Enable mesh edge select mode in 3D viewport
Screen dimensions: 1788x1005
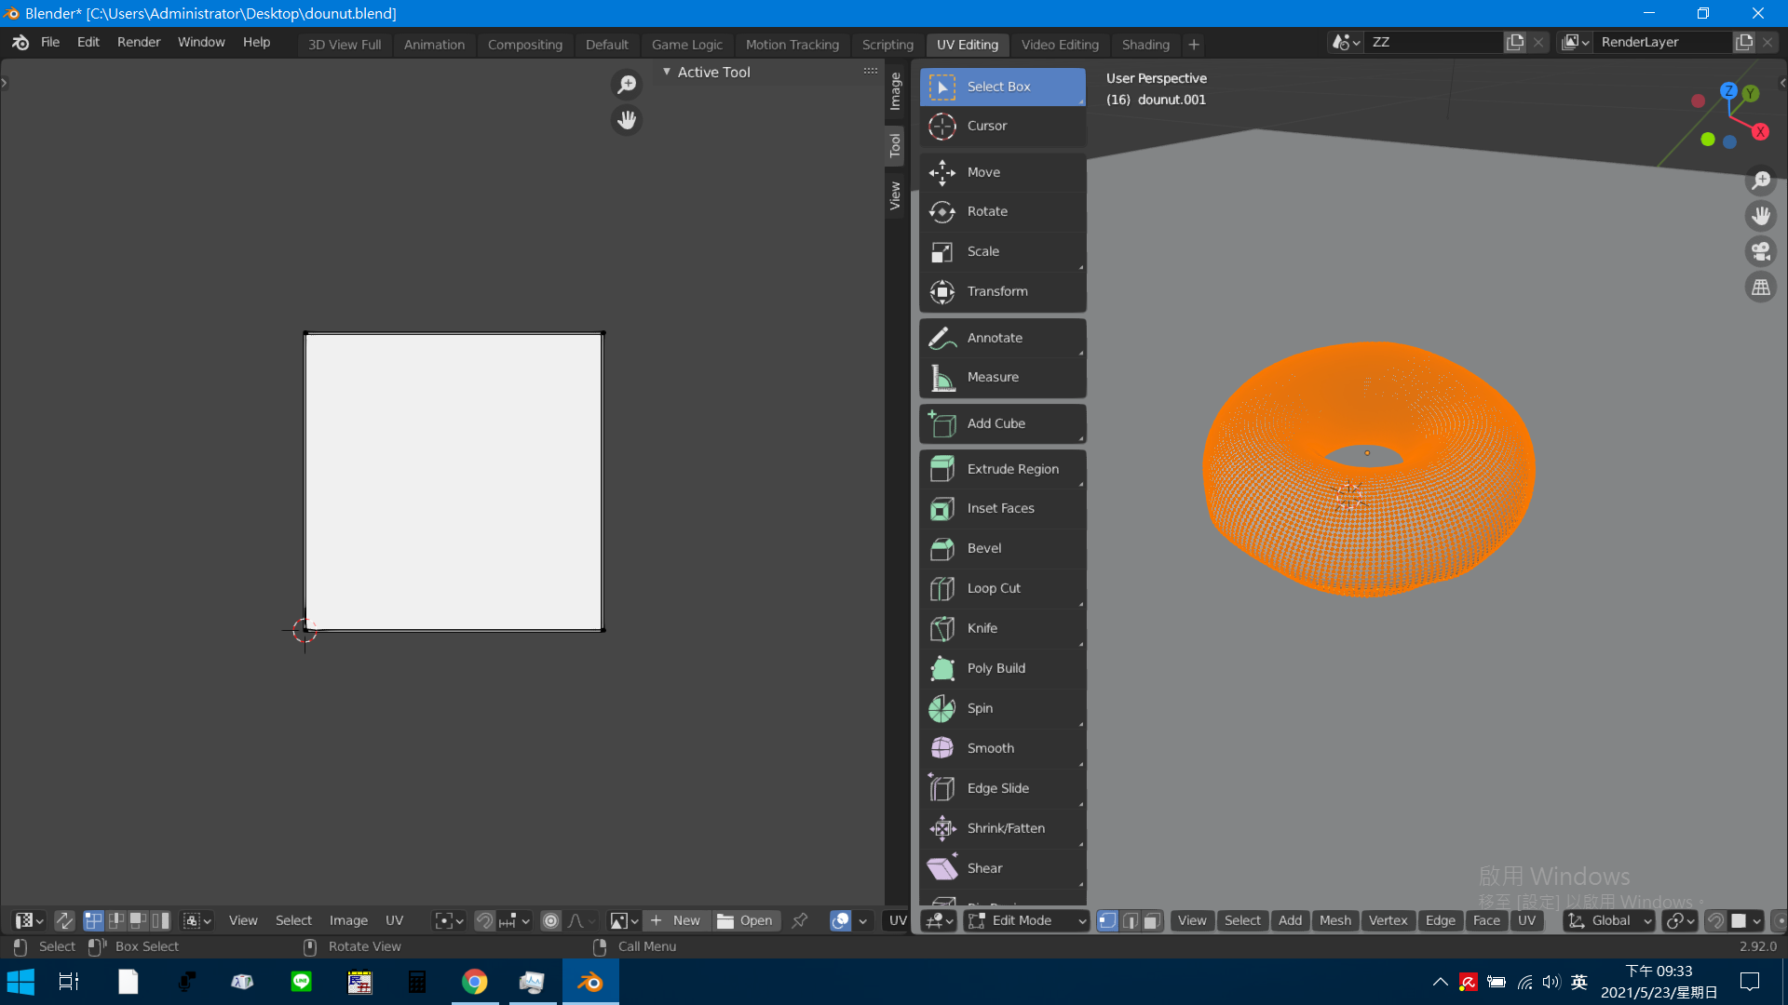(1130, 920)
